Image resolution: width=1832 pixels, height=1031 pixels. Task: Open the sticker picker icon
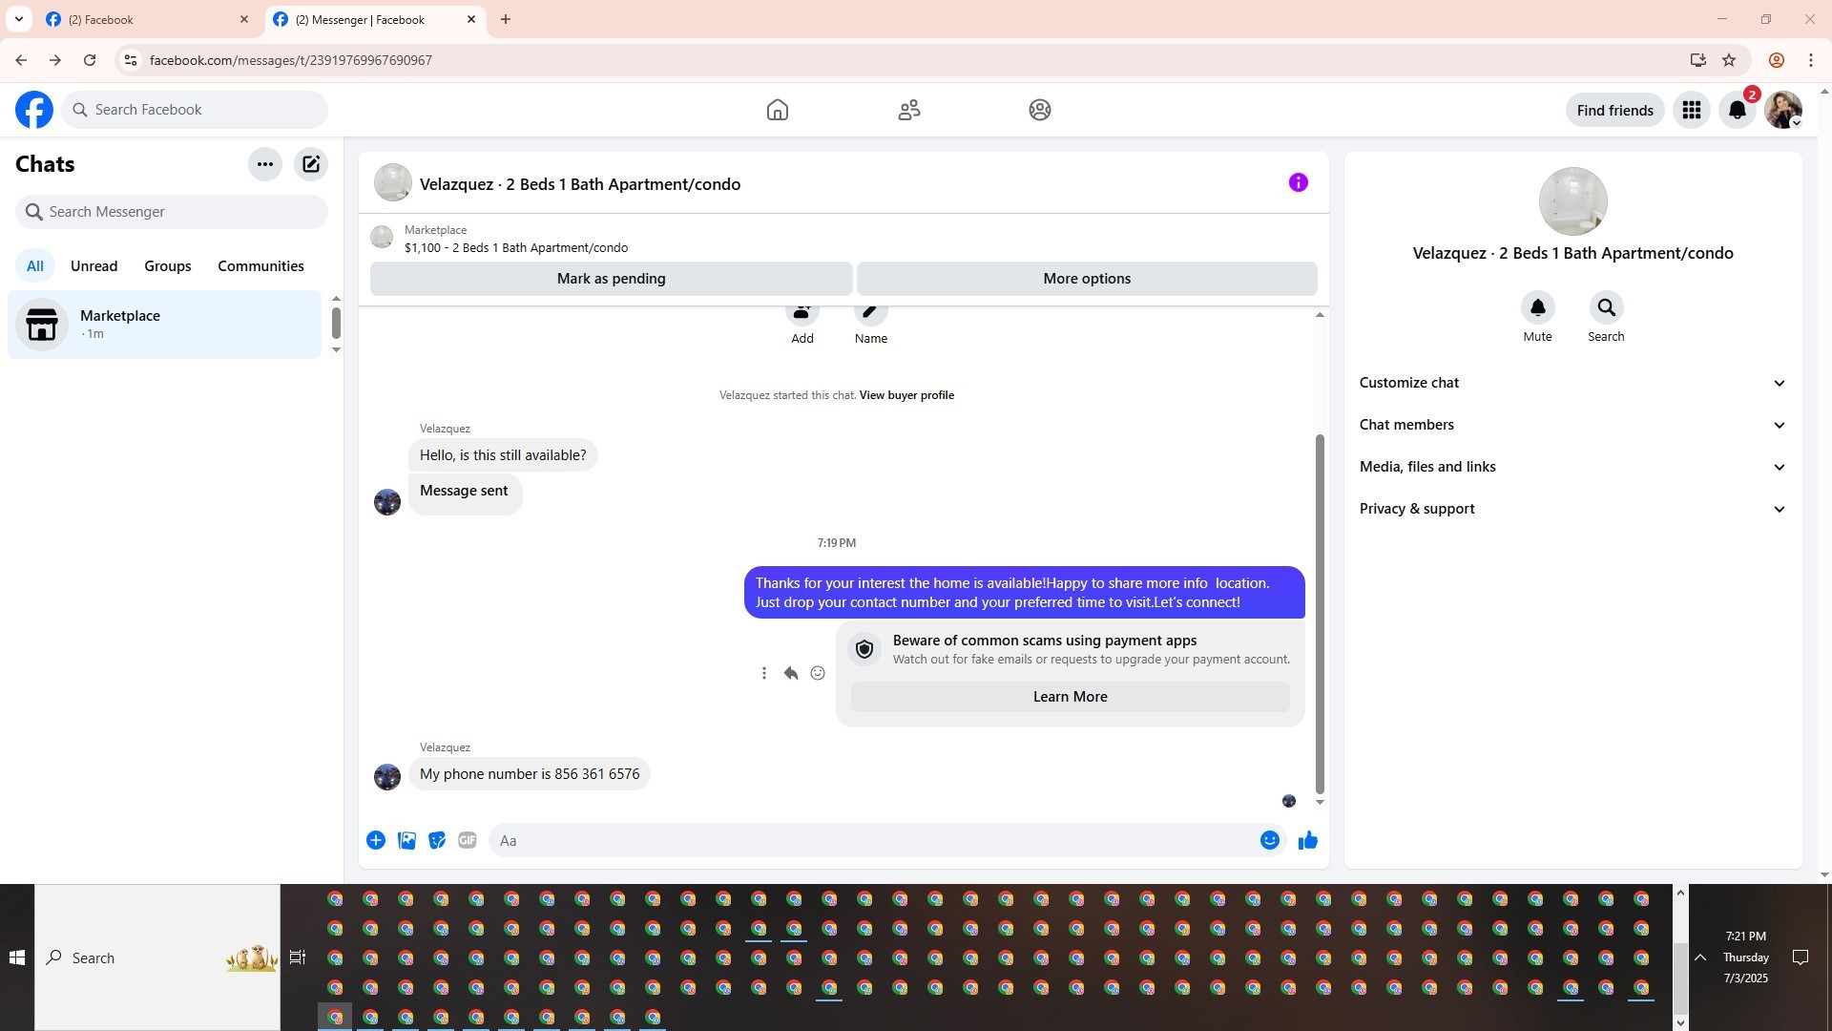point(437,840)
